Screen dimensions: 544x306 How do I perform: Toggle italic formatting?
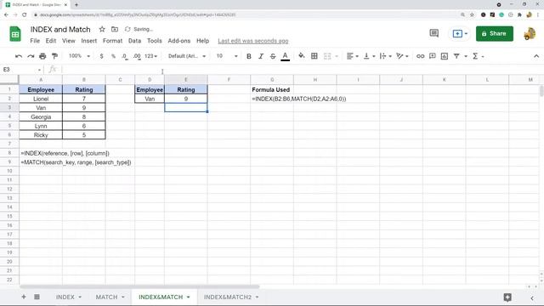(261, 56)
